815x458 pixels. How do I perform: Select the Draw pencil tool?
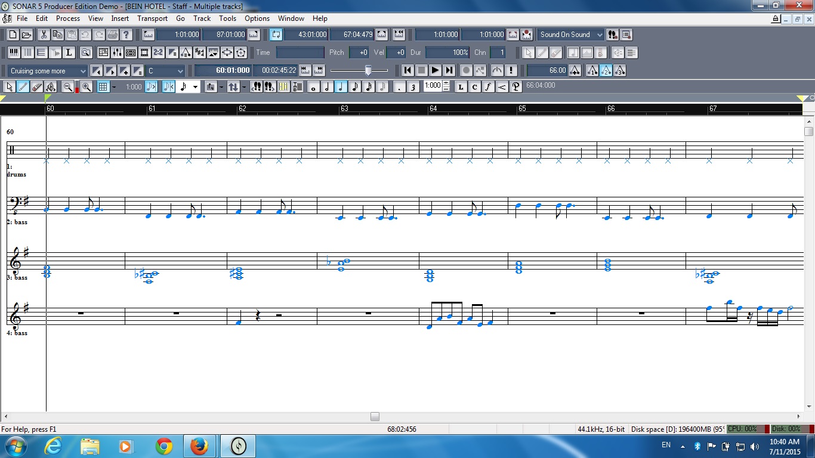pos(23,87)
